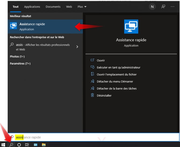
Task: Choose Désinstaller
Action: [x=104, y=95]
